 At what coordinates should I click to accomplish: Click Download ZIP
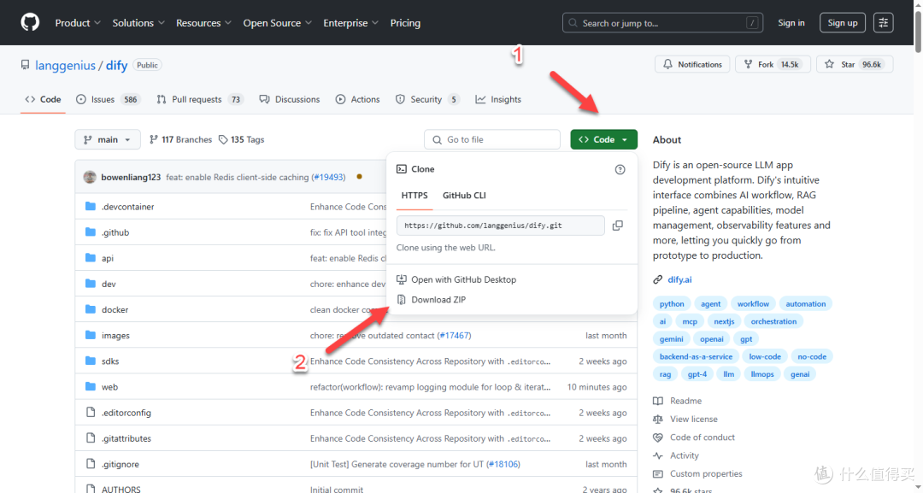(x=432, y=299)
